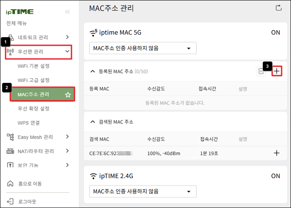Open 네트워크 관리 menu
The width and height of the screenshot is (291, 208).
tap(33, 38)
